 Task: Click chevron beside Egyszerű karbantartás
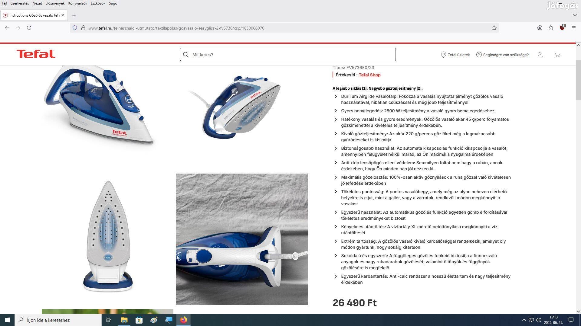[335, 276]
